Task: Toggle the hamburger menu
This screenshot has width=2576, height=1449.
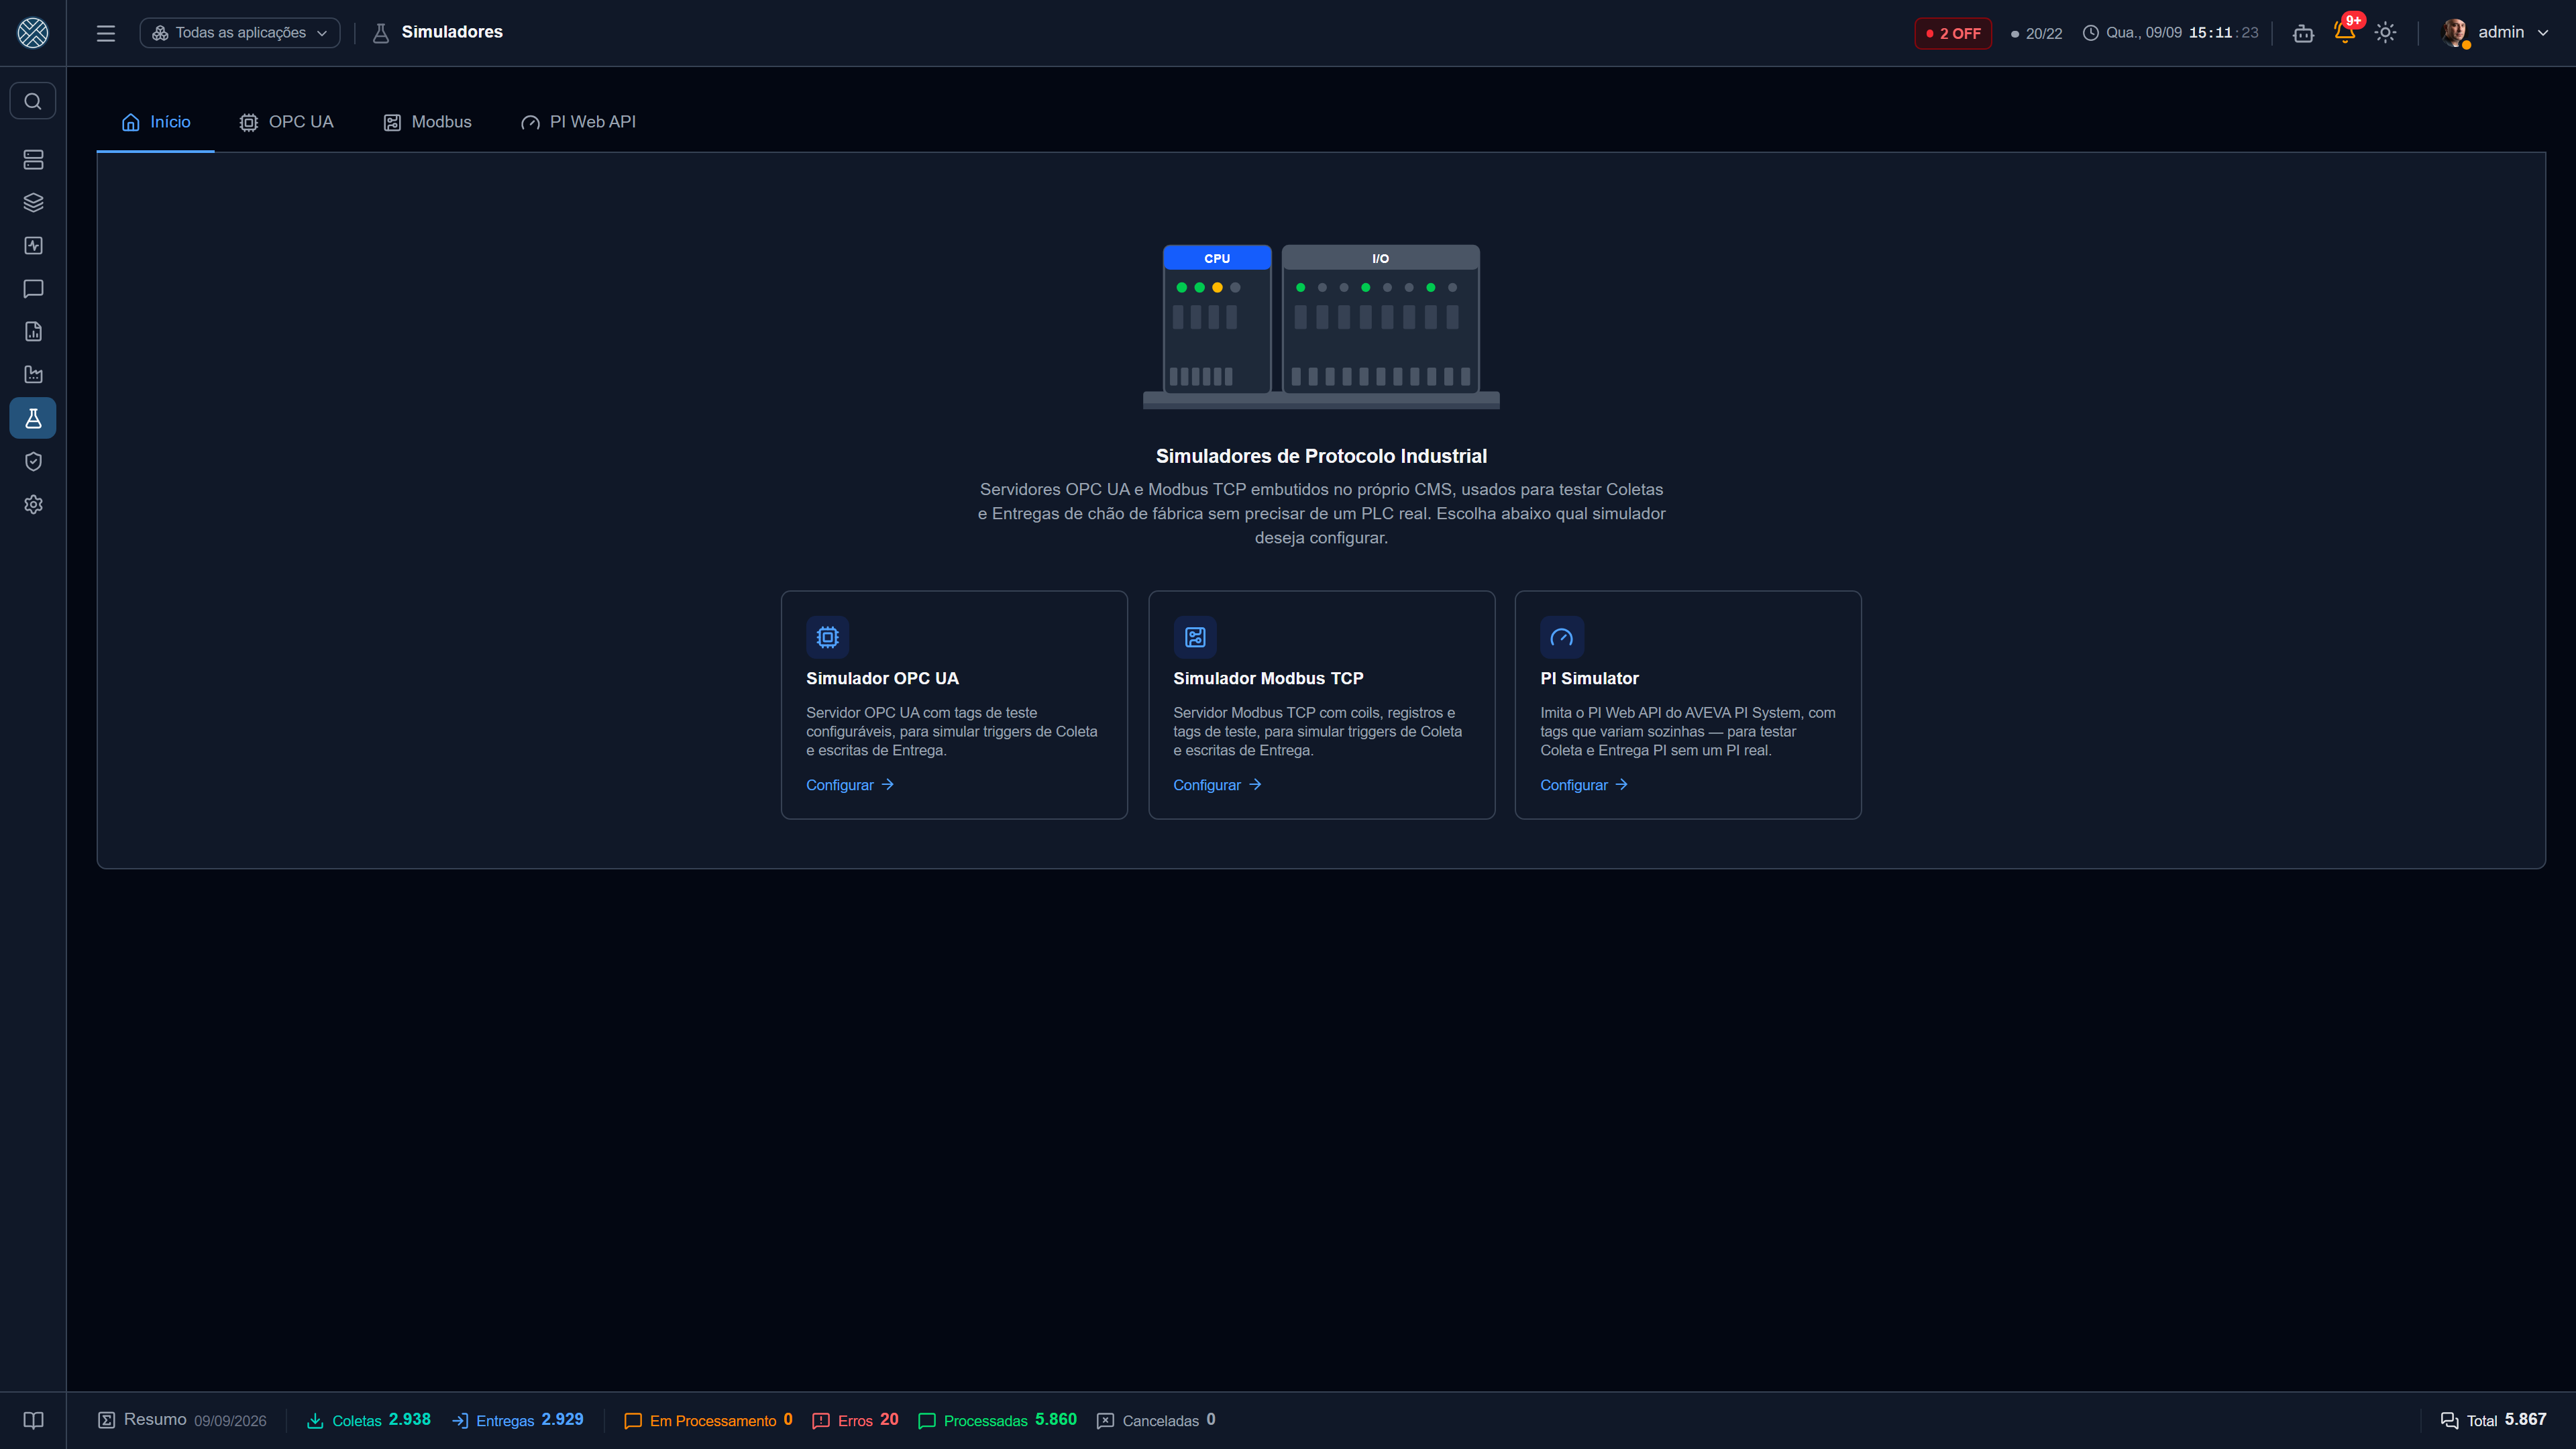Action: click(106, 33)
